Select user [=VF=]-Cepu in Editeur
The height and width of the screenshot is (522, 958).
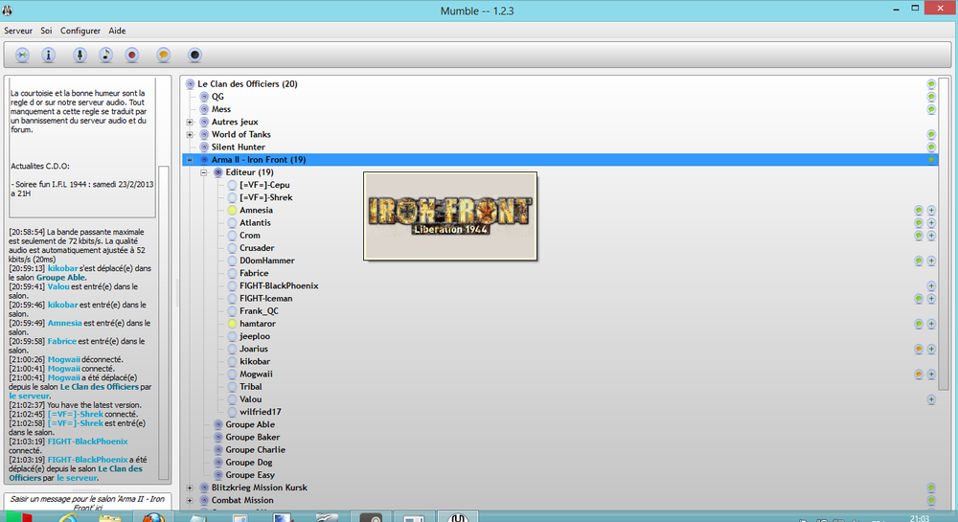(264, 185)
